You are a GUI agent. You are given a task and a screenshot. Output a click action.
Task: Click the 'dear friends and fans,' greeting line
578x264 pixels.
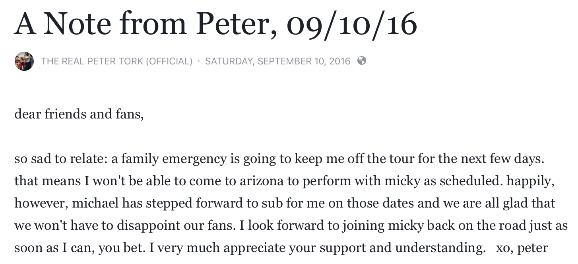[79, 114]
